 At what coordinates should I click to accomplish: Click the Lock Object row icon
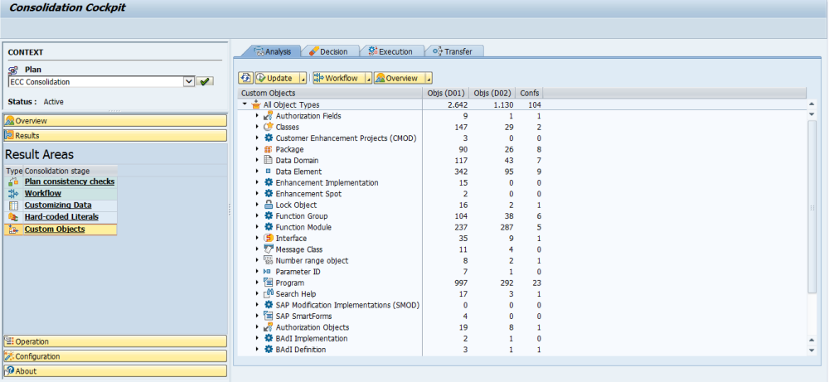point(269,205)
